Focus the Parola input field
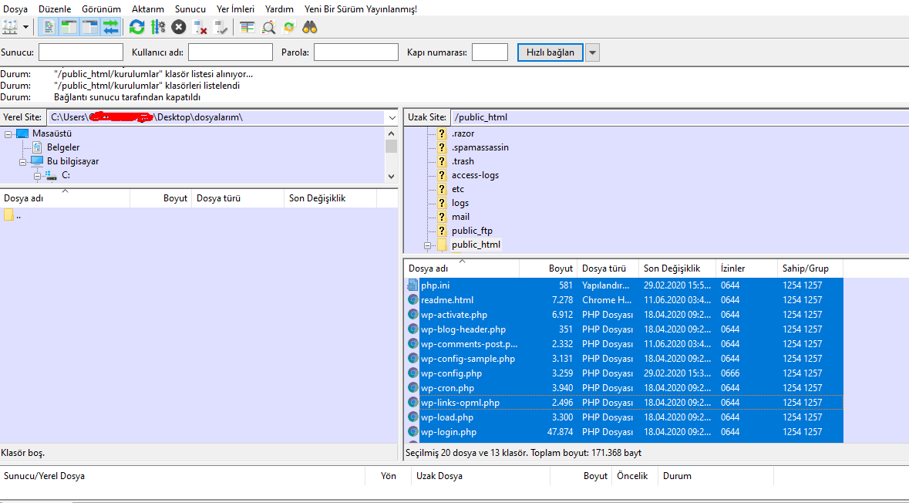Viewport: 909px width, 503px height. coord(356,52)
